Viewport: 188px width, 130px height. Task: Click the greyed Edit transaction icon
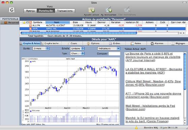[x=127, y=10]
